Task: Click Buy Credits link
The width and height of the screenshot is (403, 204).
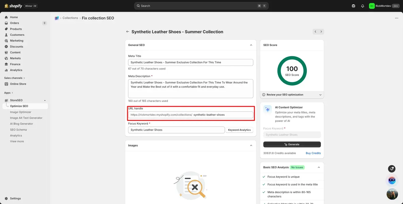Action: pyautogui.click(x=313, y=153)
